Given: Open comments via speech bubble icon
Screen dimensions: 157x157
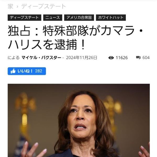Looking at the screenshot, I should pyautogui.click(x=138, y=58).
